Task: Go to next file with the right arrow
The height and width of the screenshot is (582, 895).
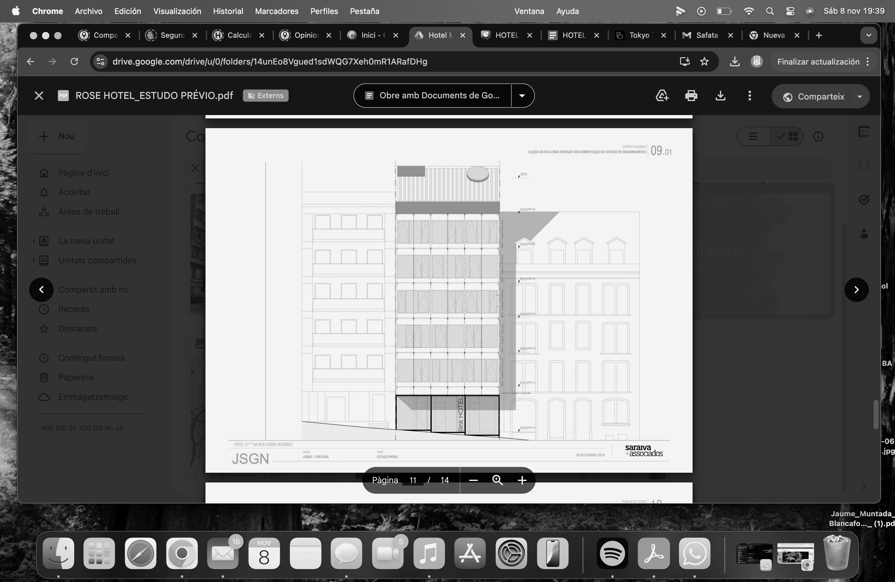Action: click(856, 289)
